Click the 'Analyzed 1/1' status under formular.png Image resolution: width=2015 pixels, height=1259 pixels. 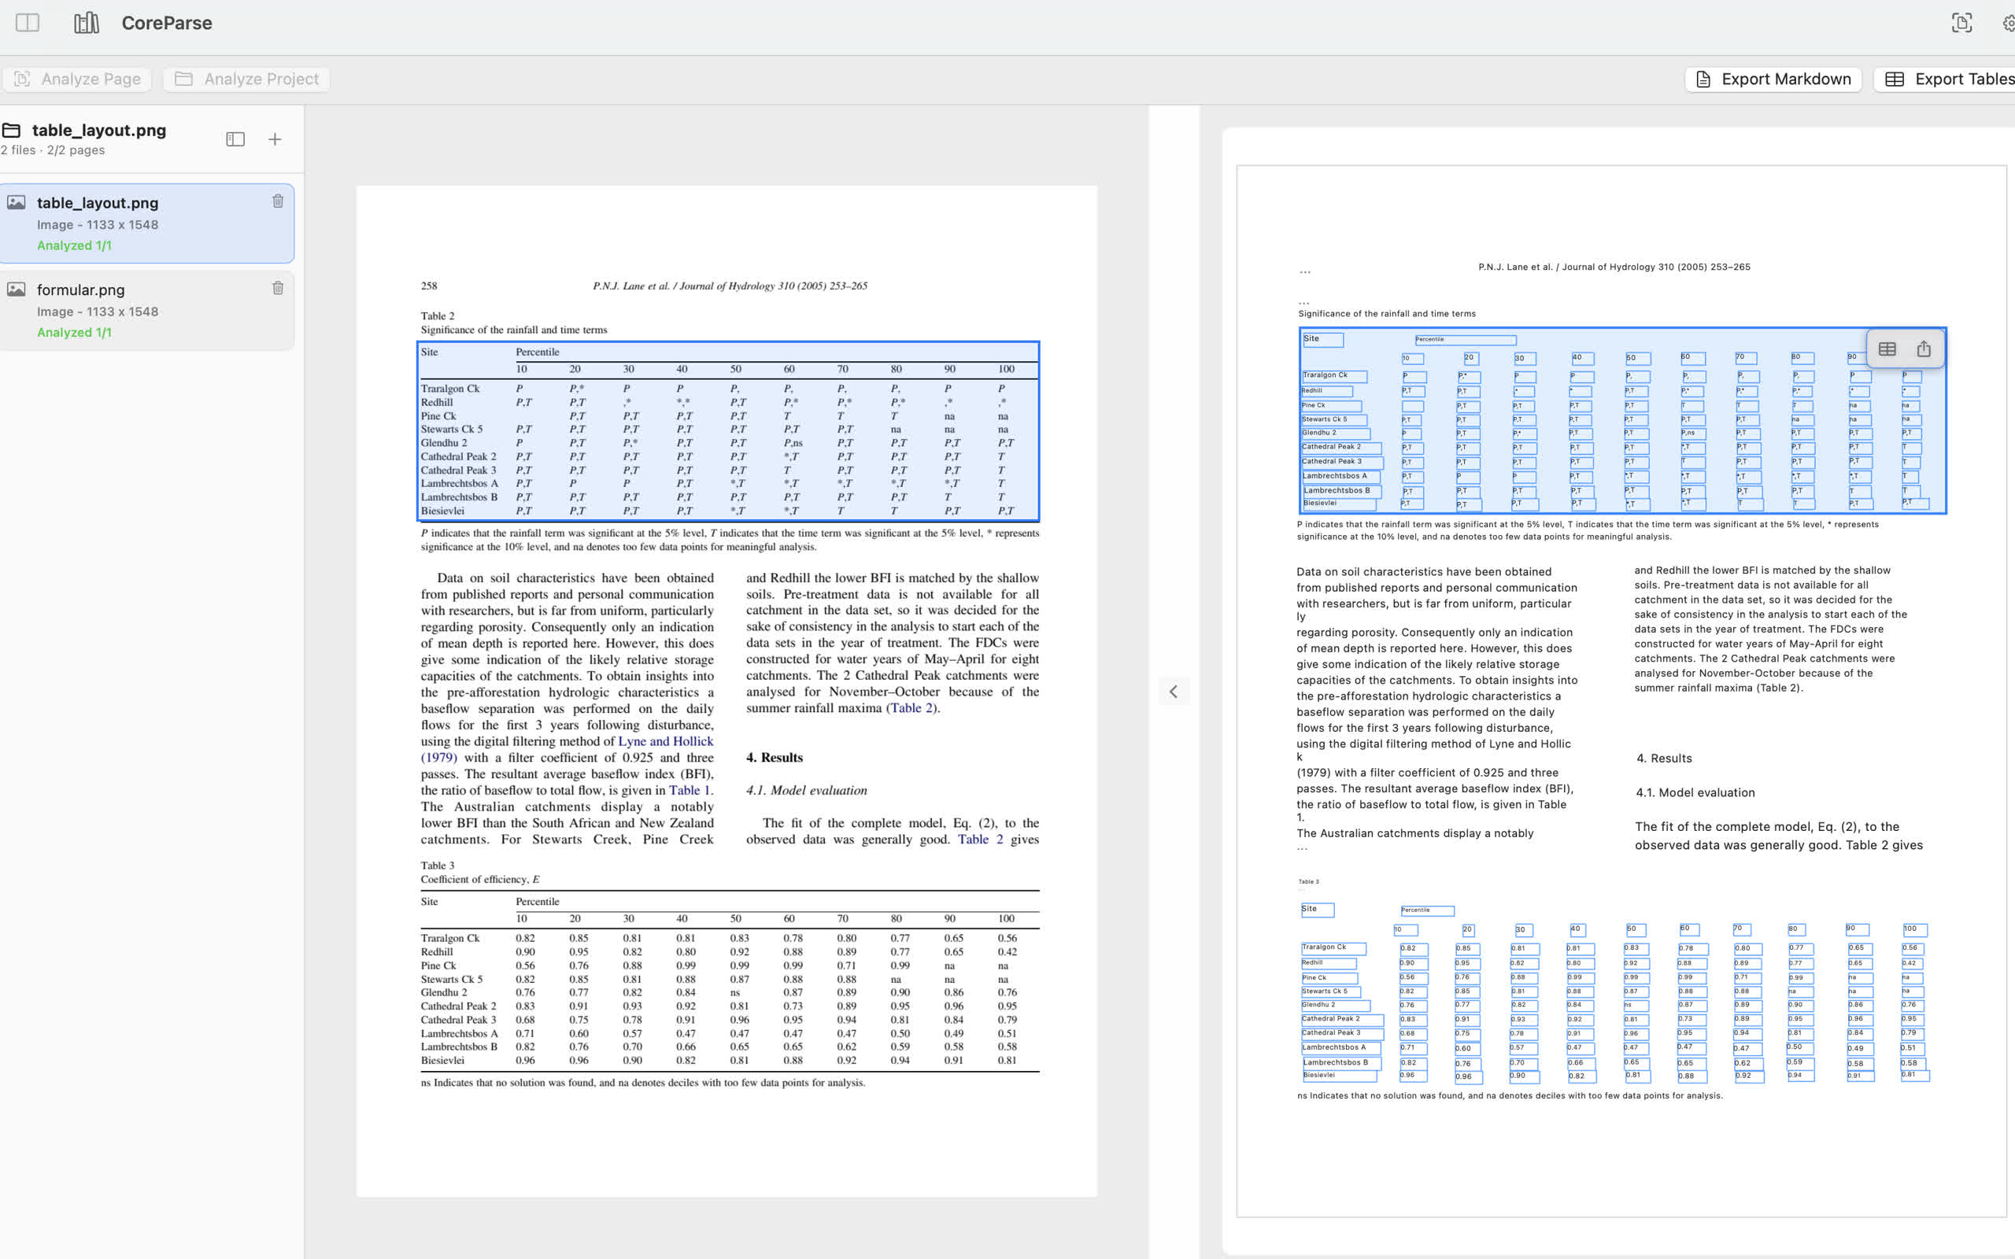coord(74,332)
